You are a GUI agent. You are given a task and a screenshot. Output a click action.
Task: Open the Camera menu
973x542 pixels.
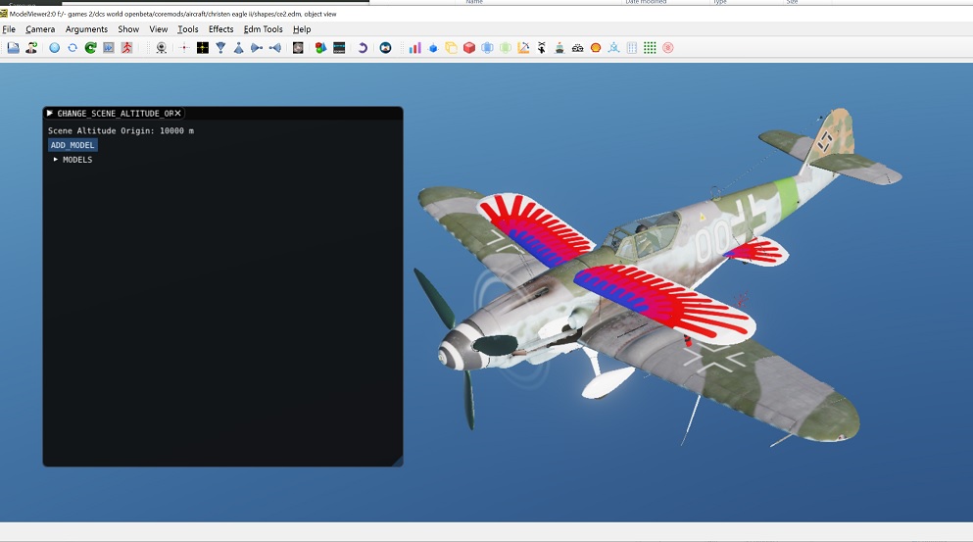coord(40,29)
